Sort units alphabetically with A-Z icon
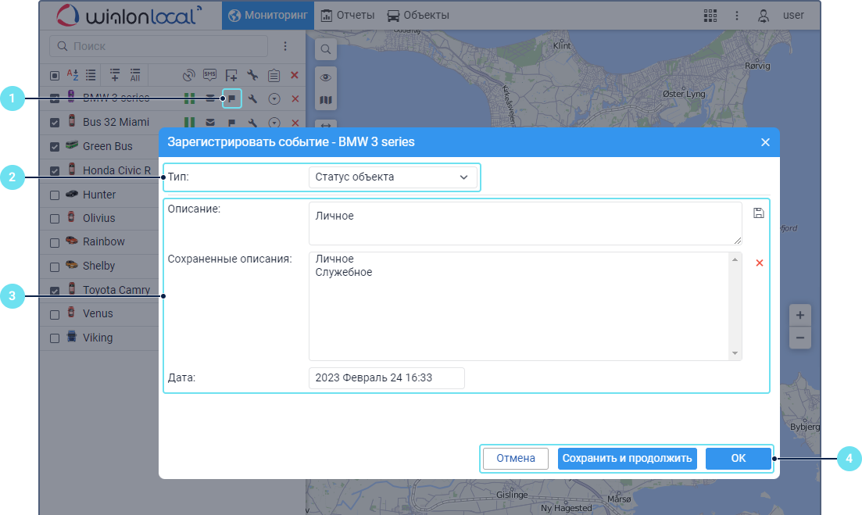Viewport: 862px width, 515px height. 73,75
